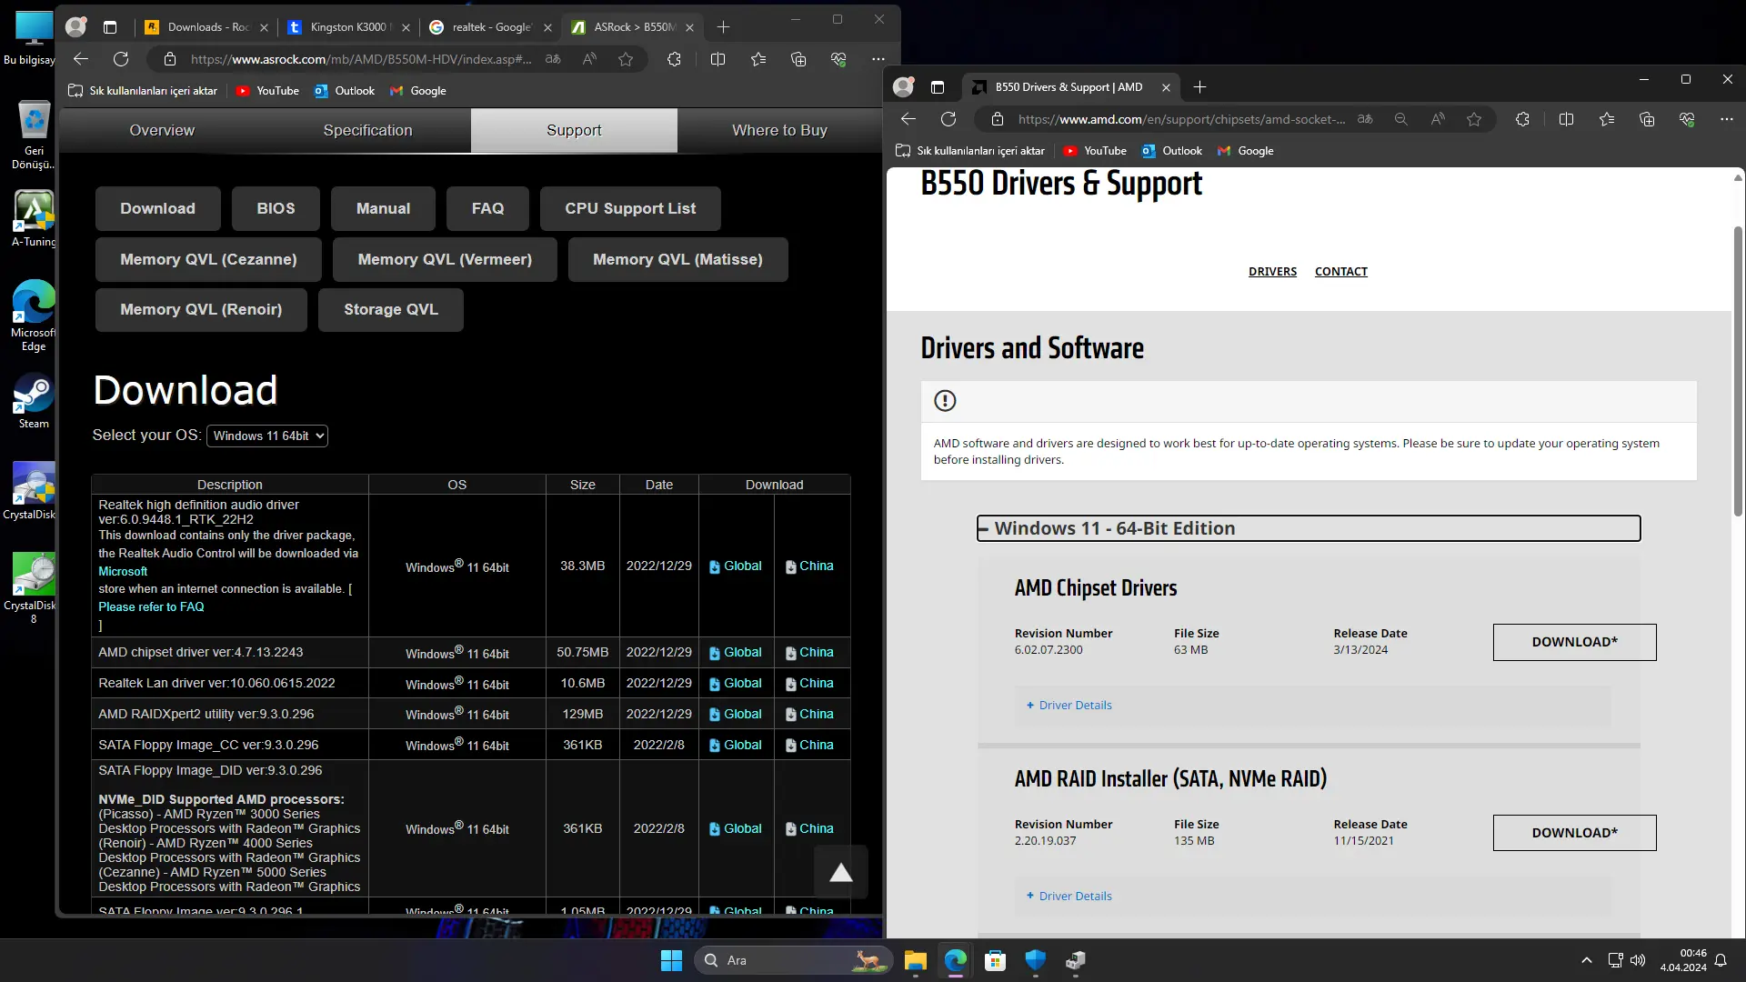This screenshot has width=1746, height=982.
Task: Click the AMD address bar URL
Action: tap(1181, 119)
